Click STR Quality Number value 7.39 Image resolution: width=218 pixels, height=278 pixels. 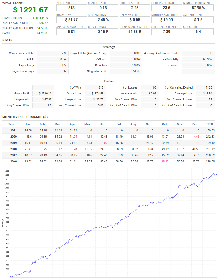(x=167, y=32)
